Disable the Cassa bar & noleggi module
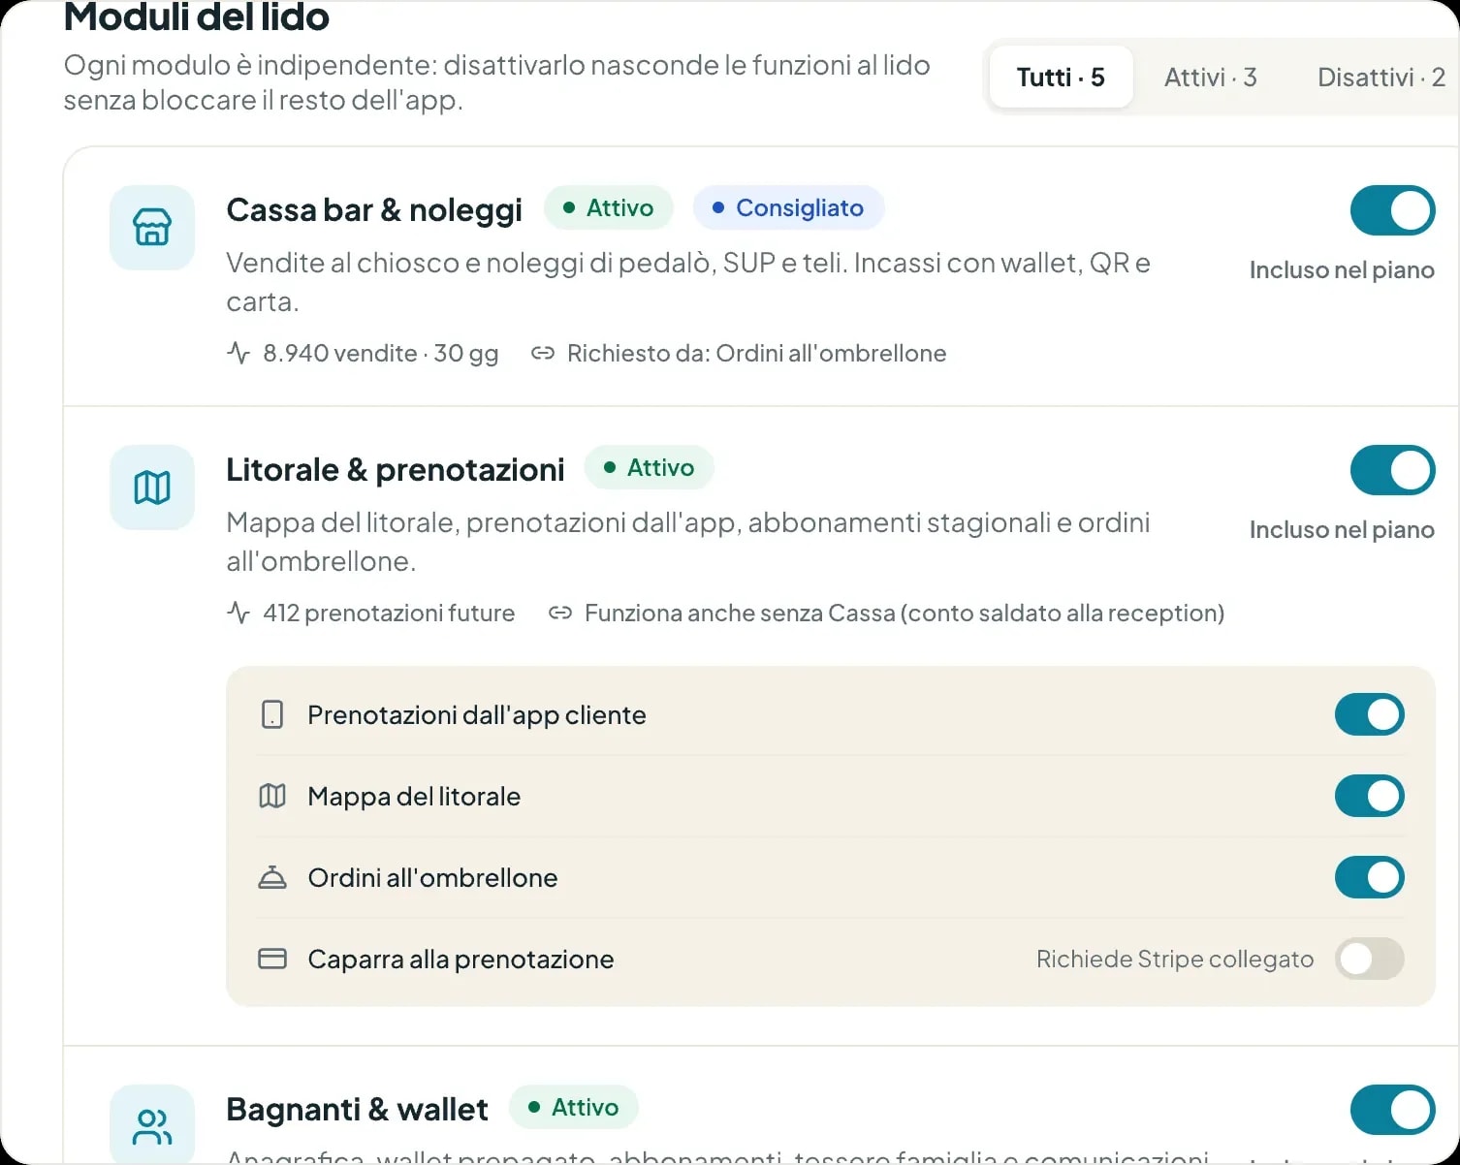 point(1393,210)
